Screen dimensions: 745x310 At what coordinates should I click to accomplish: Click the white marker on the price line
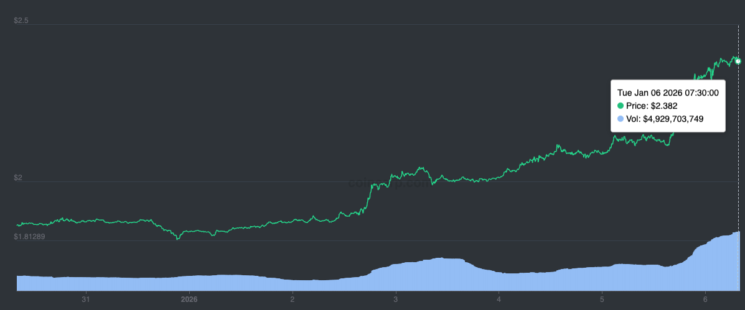point(738,61)
